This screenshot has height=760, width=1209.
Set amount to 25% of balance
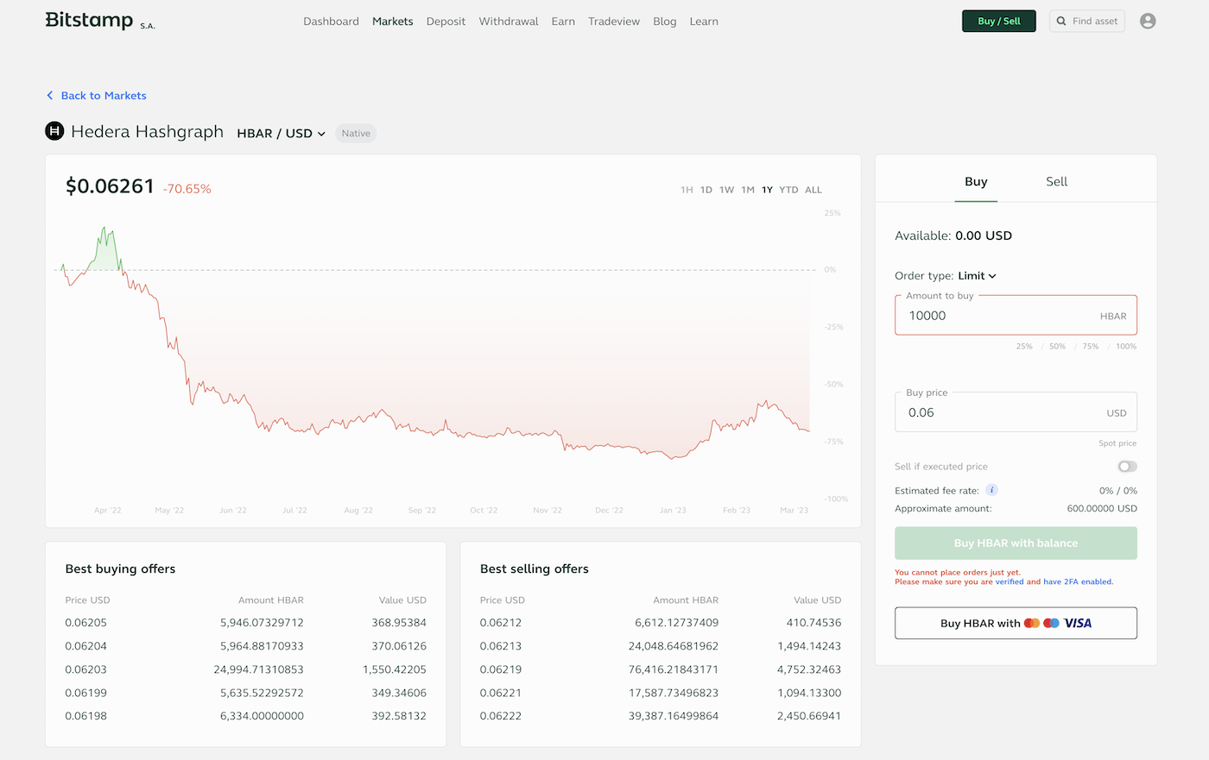(x=1024, y=346)
